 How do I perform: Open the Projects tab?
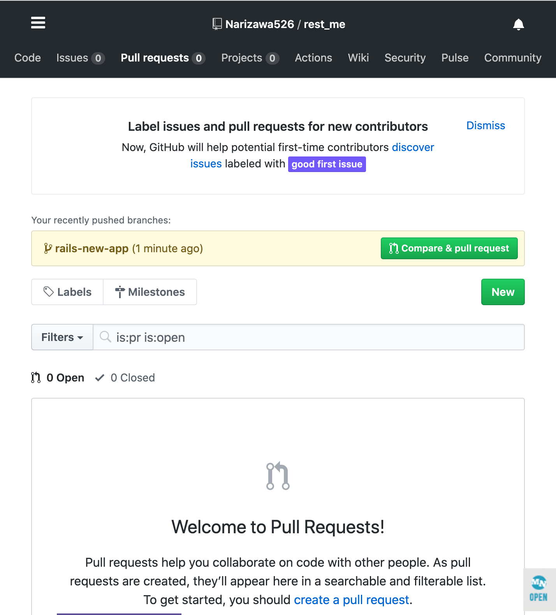[250, 58]
